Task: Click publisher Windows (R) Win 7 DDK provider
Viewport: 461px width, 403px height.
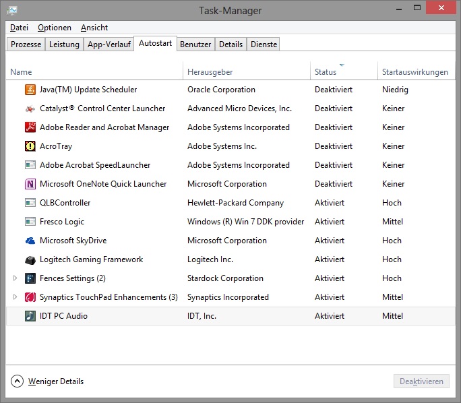Action: pyautogui.click(x=245, y=222)
